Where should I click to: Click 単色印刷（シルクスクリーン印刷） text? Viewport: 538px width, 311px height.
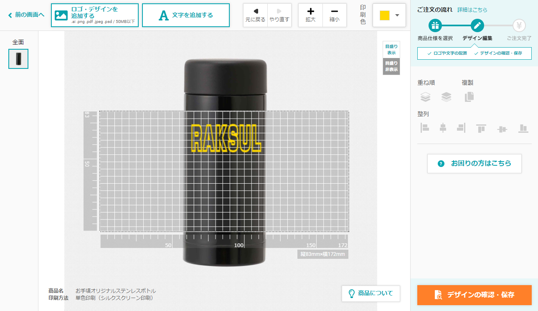(x=114, y=298)
